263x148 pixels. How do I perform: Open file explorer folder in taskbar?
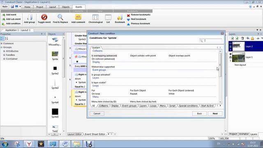77,144
